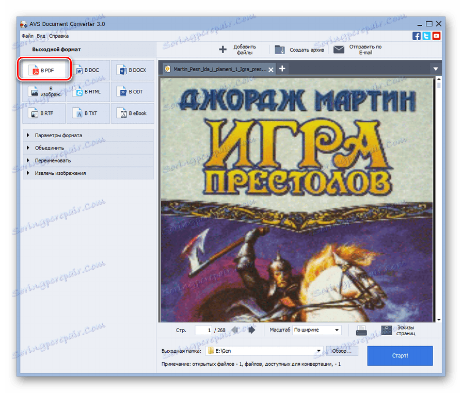Click the page number input field

203,330
